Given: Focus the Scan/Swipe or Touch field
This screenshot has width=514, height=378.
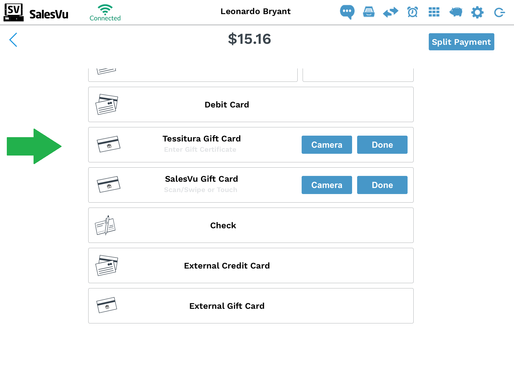Looking at the screenshot, I should pyautogui.click(x=201, y=190).
